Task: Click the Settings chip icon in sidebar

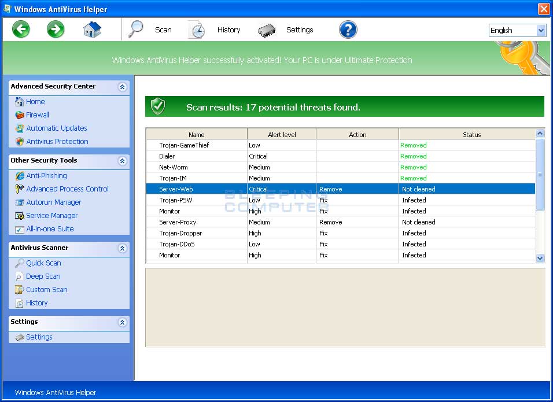Action: (20, 337)
